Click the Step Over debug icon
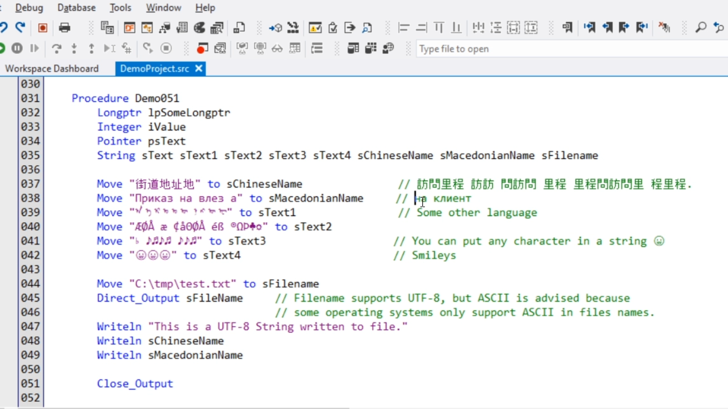Screen dimensions: 728x409 coord(56,48)
